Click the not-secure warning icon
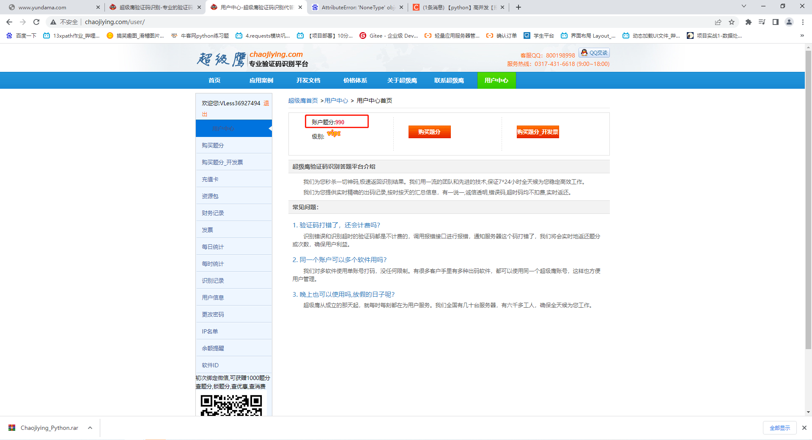Viewport: 812px width, 440px height. [53, 22]
